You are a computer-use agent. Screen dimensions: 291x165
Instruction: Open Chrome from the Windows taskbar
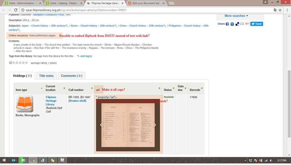tap(32, 160)
